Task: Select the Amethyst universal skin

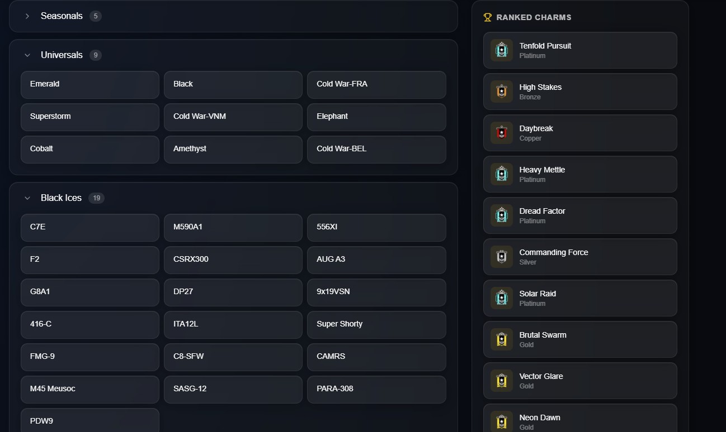Action: 233,149
